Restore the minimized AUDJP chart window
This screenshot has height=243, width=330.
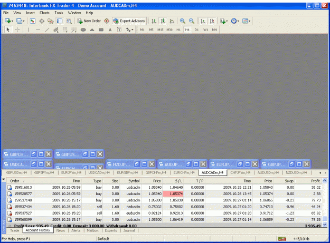pyautogui.click(x=188, y=164)
